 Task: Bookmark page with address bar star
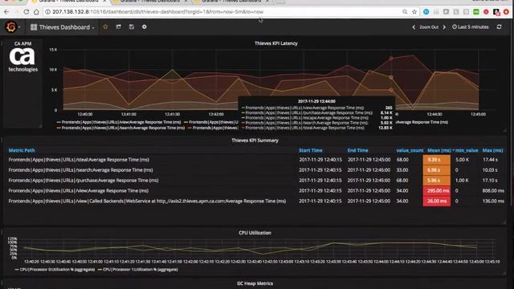(414, 12)
